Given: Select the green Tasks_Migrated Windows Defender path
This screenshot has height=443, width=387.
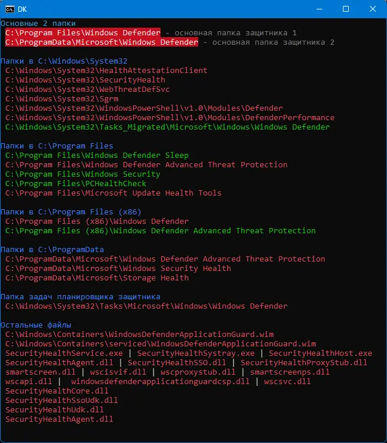Looking at the screenshot, I should coord(168,127).
